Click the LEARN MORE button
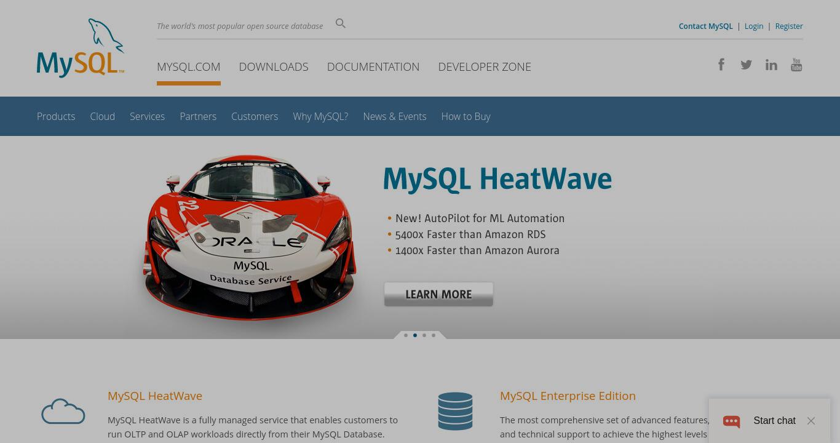Screen dimensions: 840x443 point(438,294)
